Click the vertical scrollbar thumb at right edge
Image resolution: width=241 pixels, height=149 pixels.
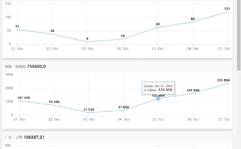tap(239, 35)
